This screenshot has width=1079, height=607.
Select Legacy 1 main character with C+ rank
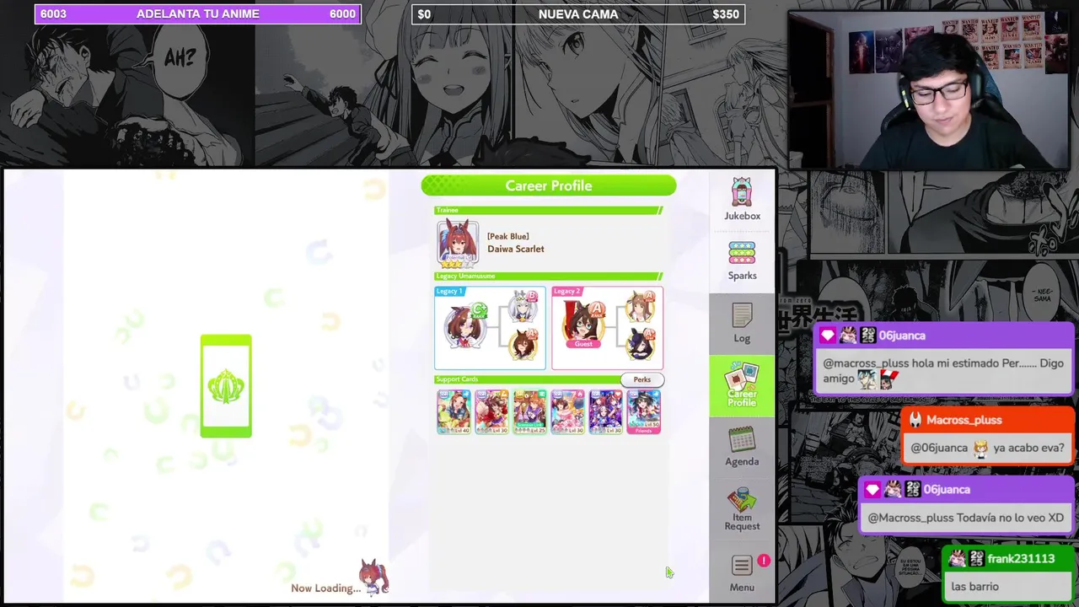click(466, 327)
